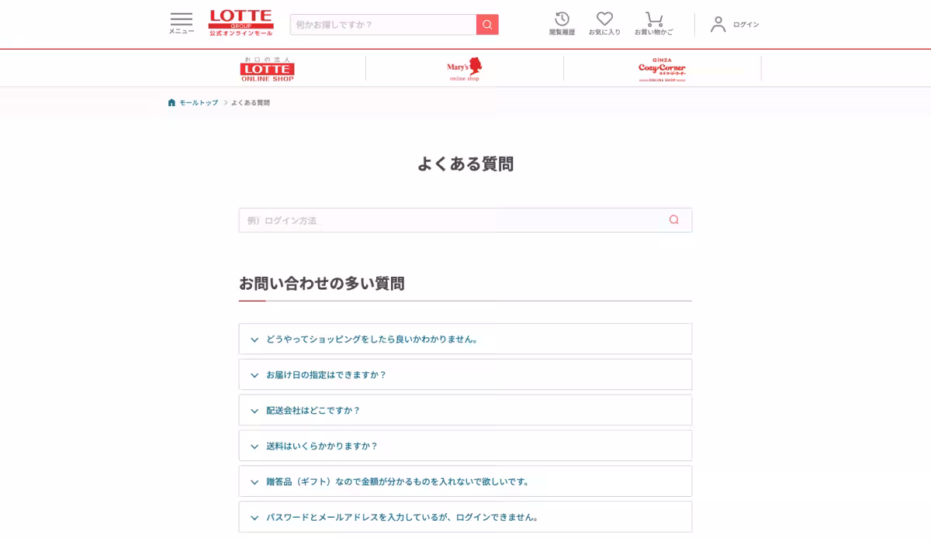Expand どうやってショッピングをしたら良いかわかりません question
Screen dimensions: 931x541
click(465, 339)
